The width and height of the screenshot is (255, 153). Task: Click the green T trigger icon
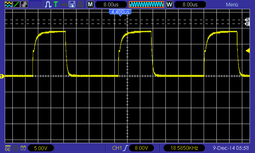tap(56, 4)
